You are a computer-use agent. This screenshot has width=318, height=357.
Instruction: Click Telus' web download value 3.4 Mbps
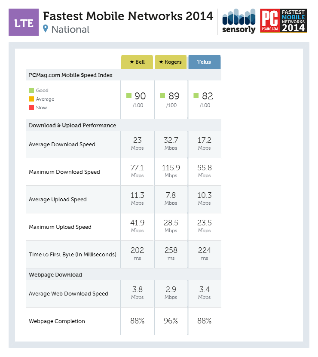click(x=204, y=293)
